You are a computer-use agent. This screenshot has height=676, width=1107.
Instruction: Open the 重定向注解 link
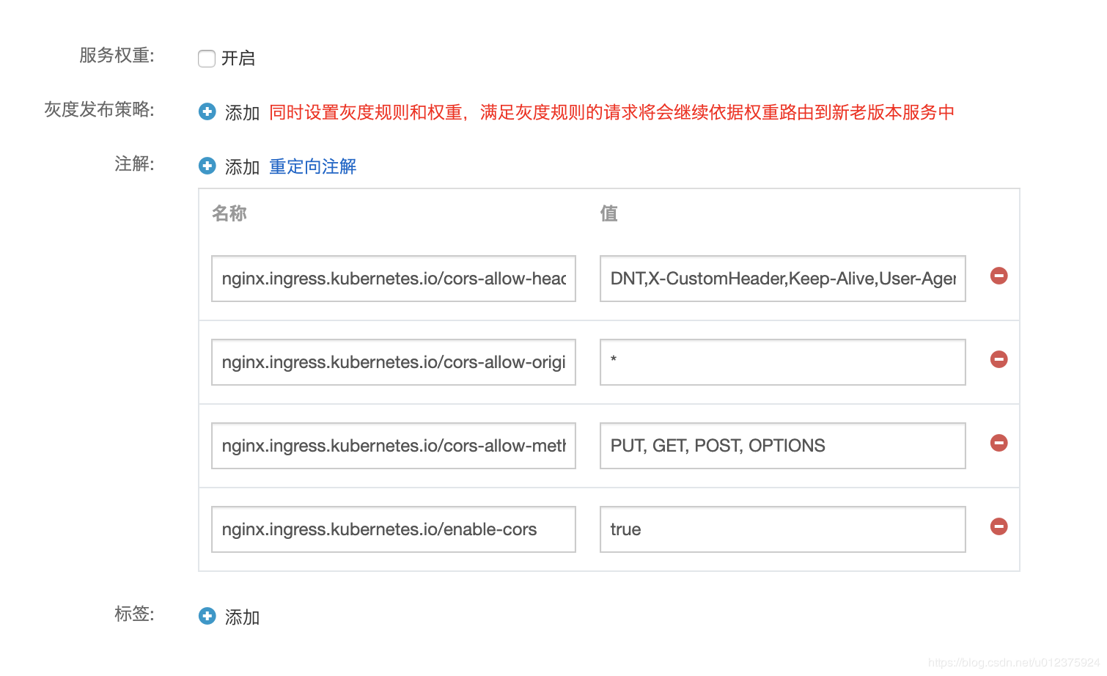click(313, 166)
